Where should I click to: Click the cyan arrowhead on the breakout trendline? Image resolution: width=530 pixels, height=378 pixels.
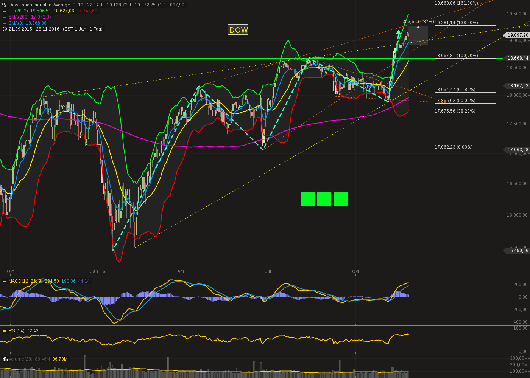click(x=398, y=33)
